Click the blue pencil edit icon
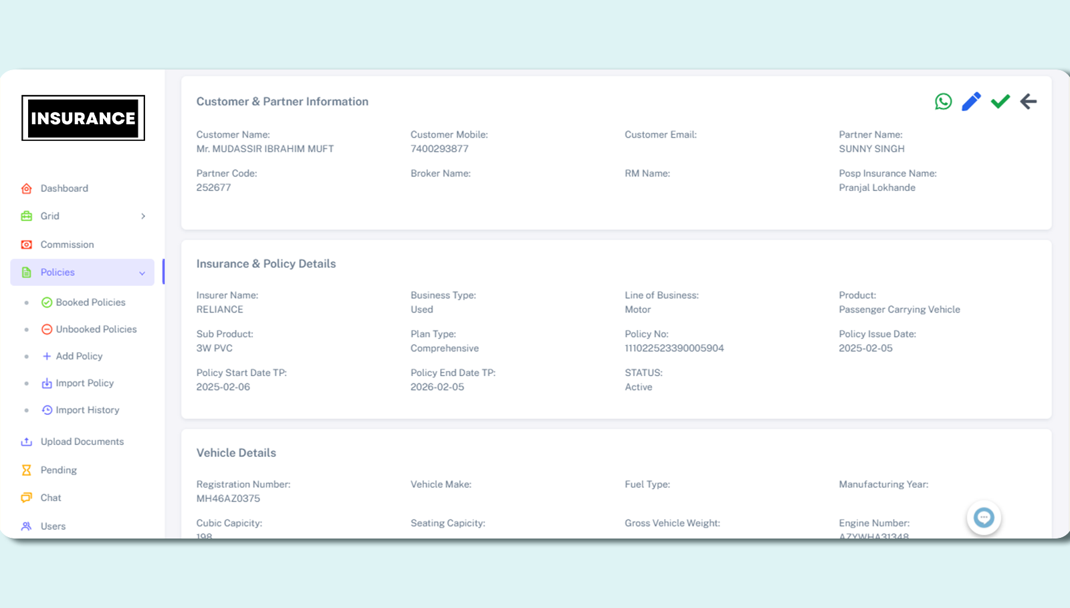Viewport: 1070px width, 608px height. [x=971, y=102]
